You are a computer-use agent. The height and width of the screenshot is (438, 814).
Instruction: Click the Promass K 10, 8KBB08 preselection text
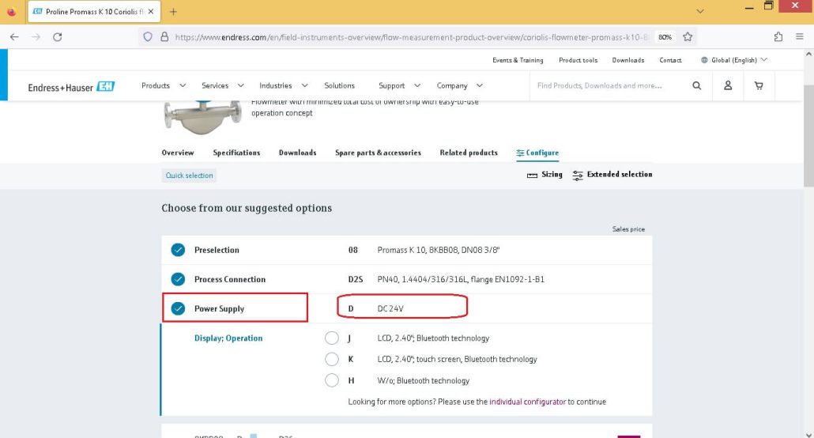[x=438, y=250]
